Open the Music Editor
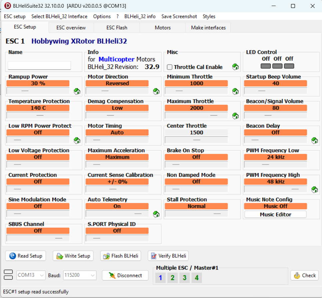This screenshot has width=322, height=298. click(275, 214)
